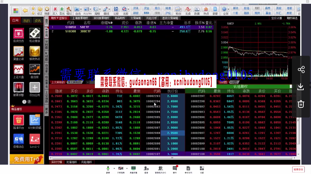Expand the 全球 globe dropdown arrow
The height and width of the screenshot is (174, 311).
tap(228, 9)
